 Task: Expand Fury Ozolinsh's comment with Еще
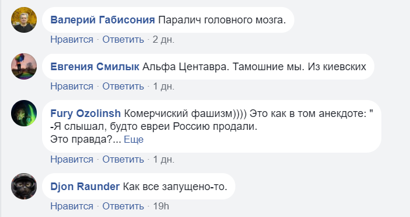click(x=134, y=139)
